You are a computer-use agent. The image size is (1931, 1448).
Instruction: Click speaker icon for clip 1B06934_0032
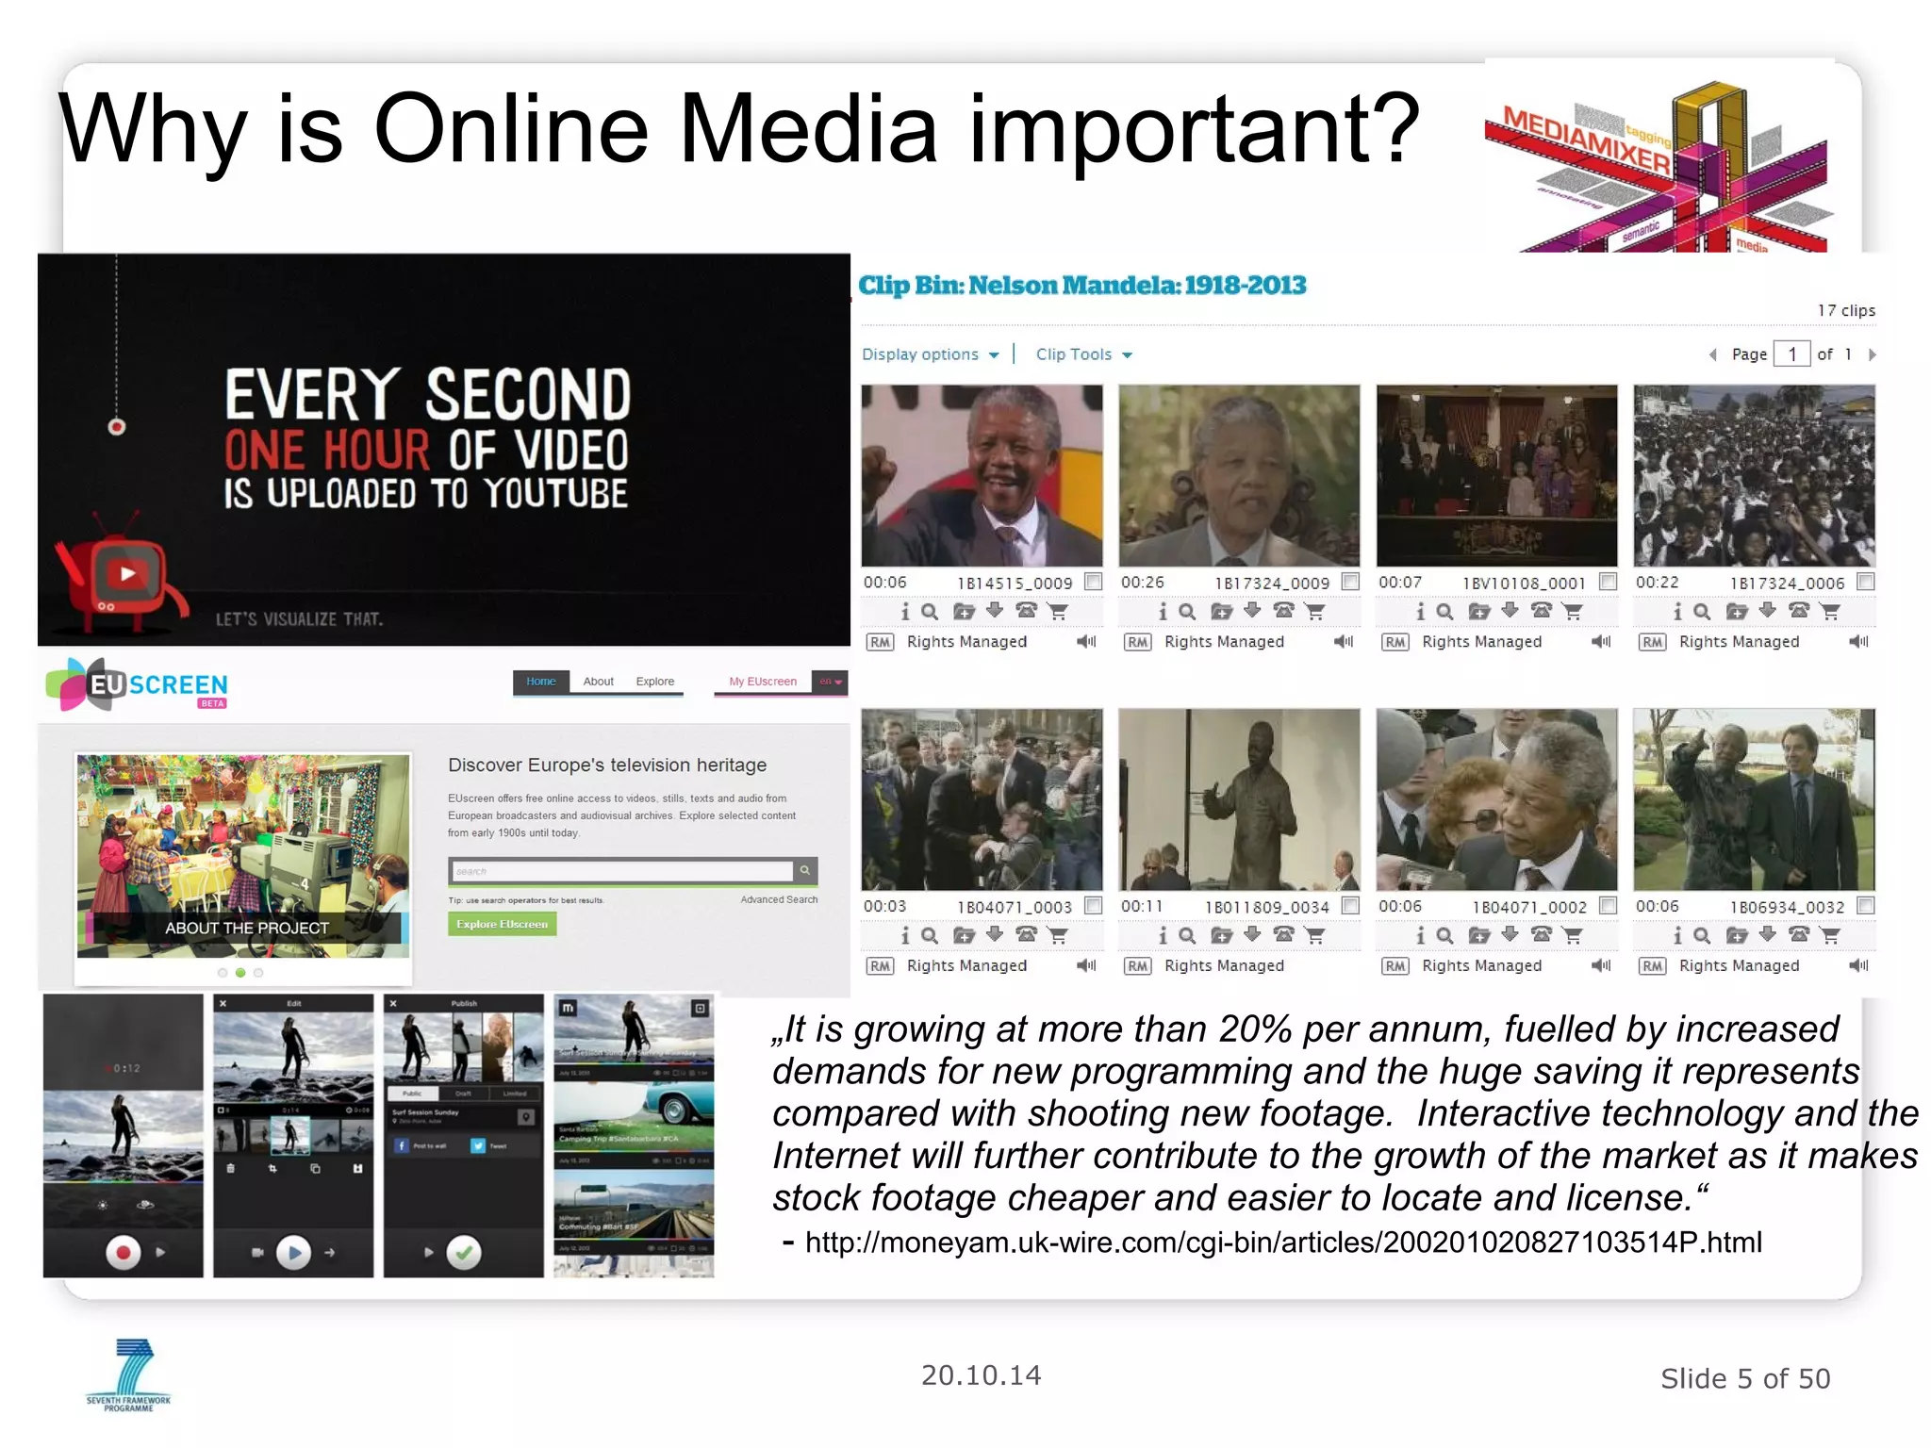coord(1859,965)
